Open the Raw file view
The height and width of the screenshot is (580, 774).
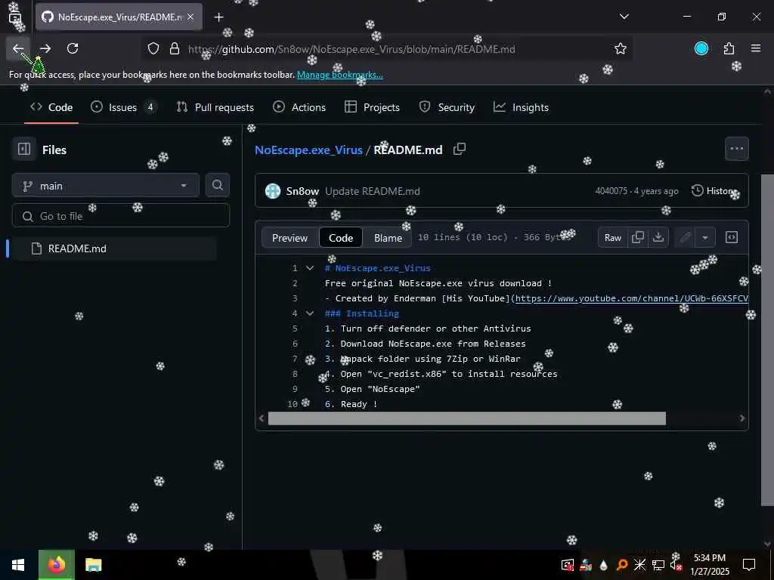click(612, 237)
